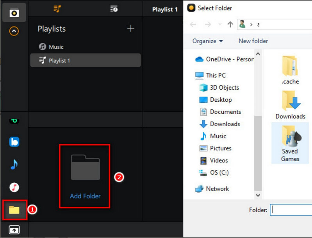
Task: Open Desktop in navigation tree
Action: click(216, 100)
